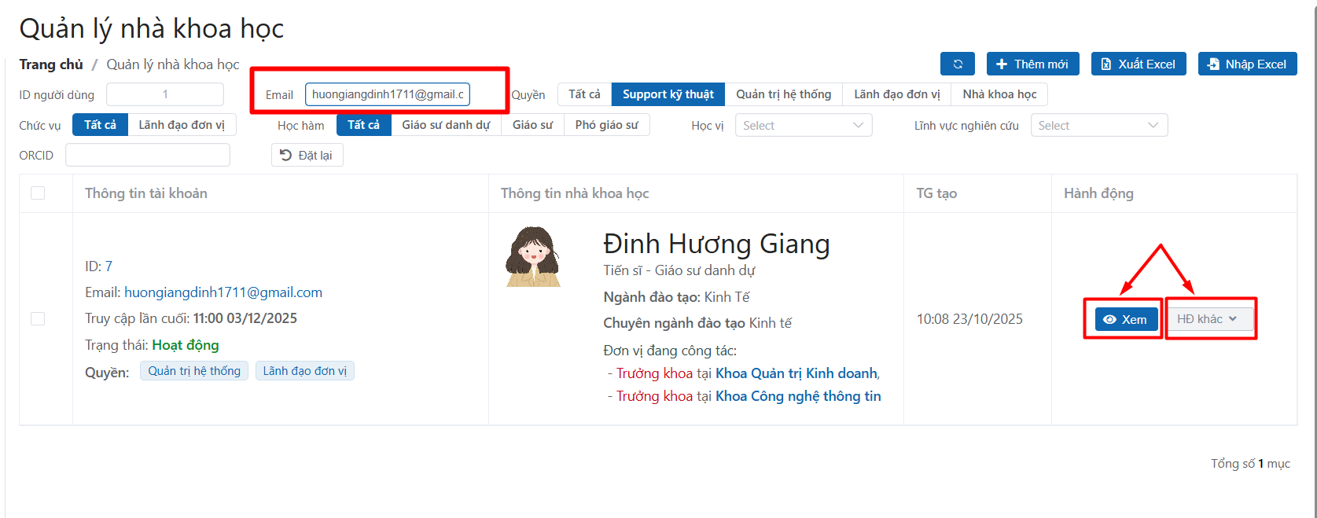Click the refresh icon button
The image size is (1317, 518).
click(957, 64)
